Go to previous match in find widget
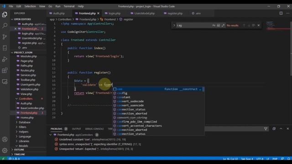 tap(244, 26)
